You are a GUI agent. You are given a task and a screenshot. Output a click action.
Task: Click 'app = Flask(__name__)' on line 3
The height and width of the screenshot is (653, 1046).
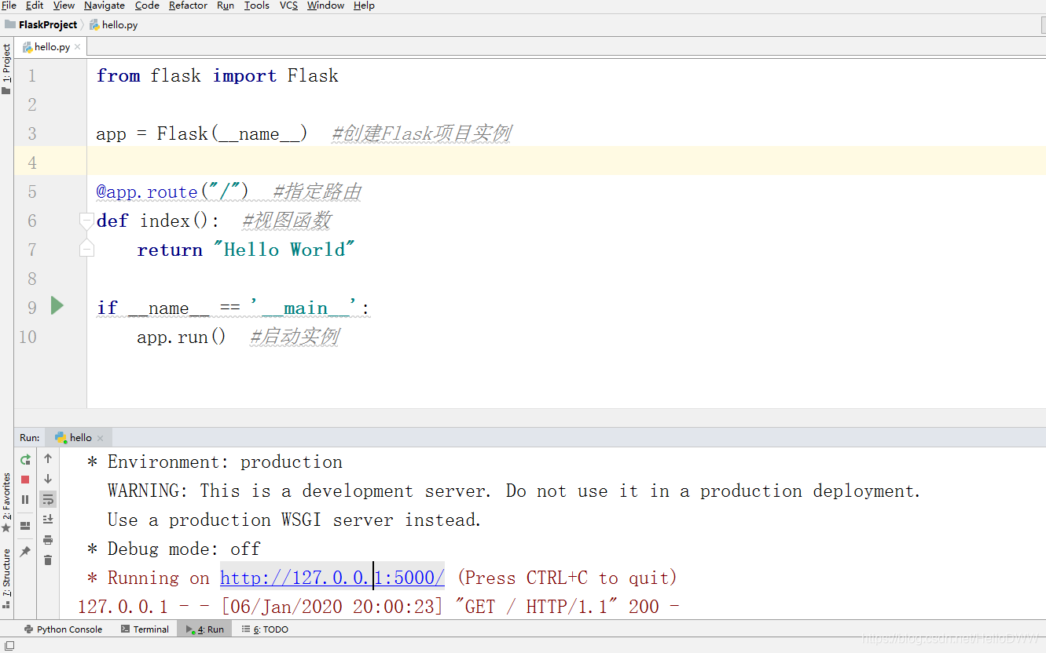(x=202, y=133)
